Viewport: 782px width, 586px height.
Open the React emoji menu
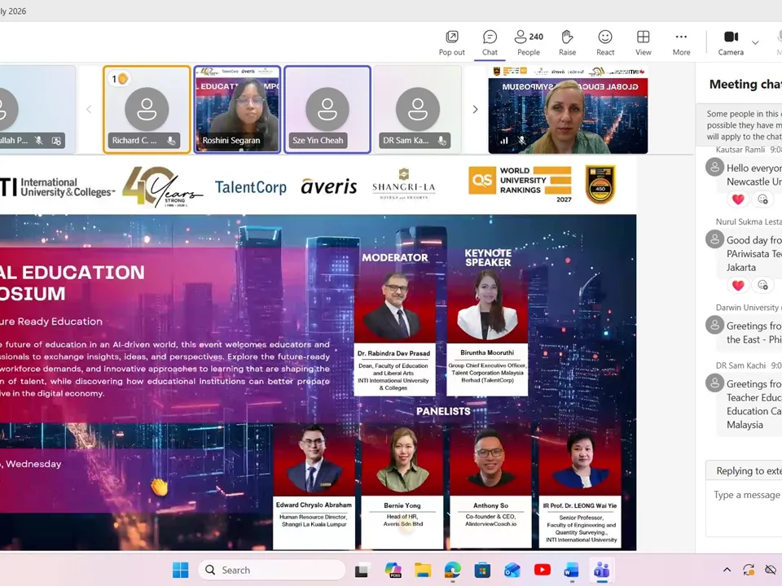(605, 43)
